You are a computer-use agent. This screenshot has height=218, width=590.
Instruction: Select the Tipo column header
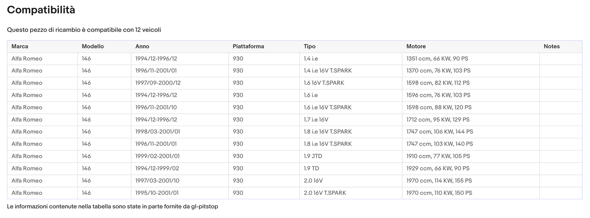point(309,46)
